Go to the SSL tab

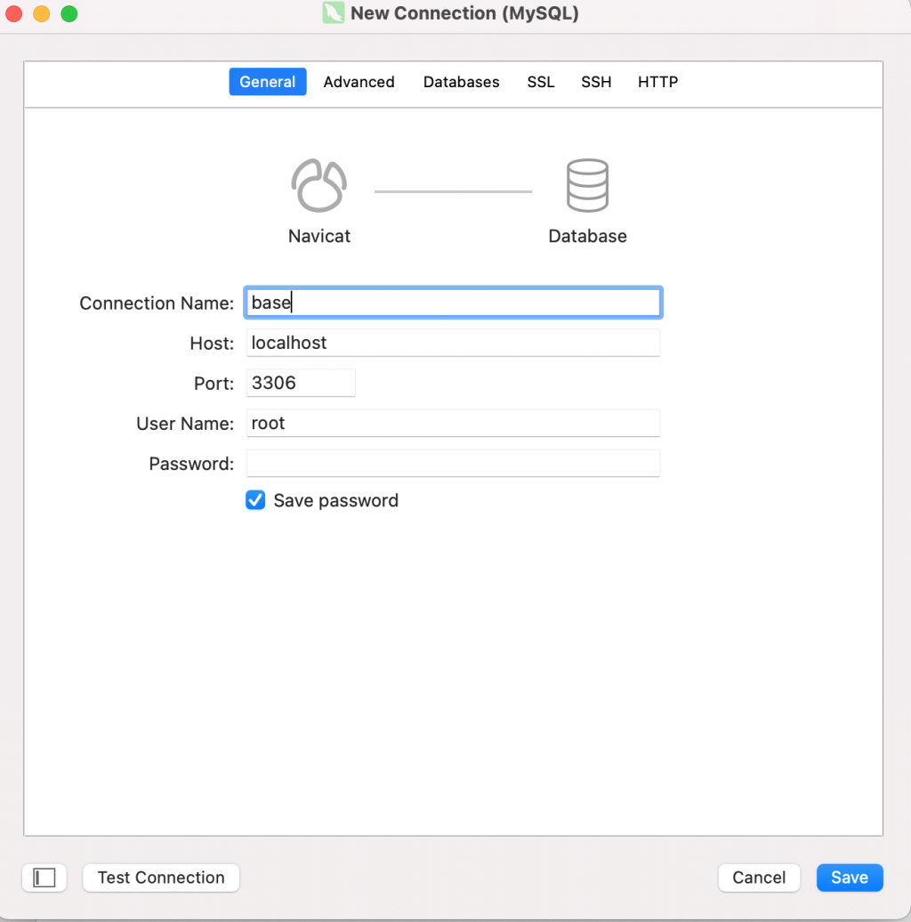point(541,82)
